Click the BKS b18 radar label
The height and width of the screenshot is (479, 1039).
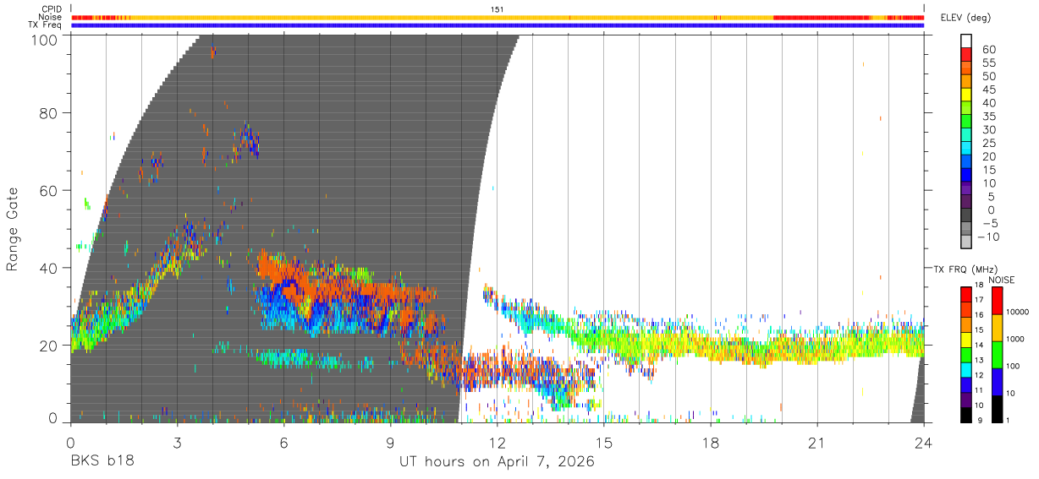(x=101, y=462)
